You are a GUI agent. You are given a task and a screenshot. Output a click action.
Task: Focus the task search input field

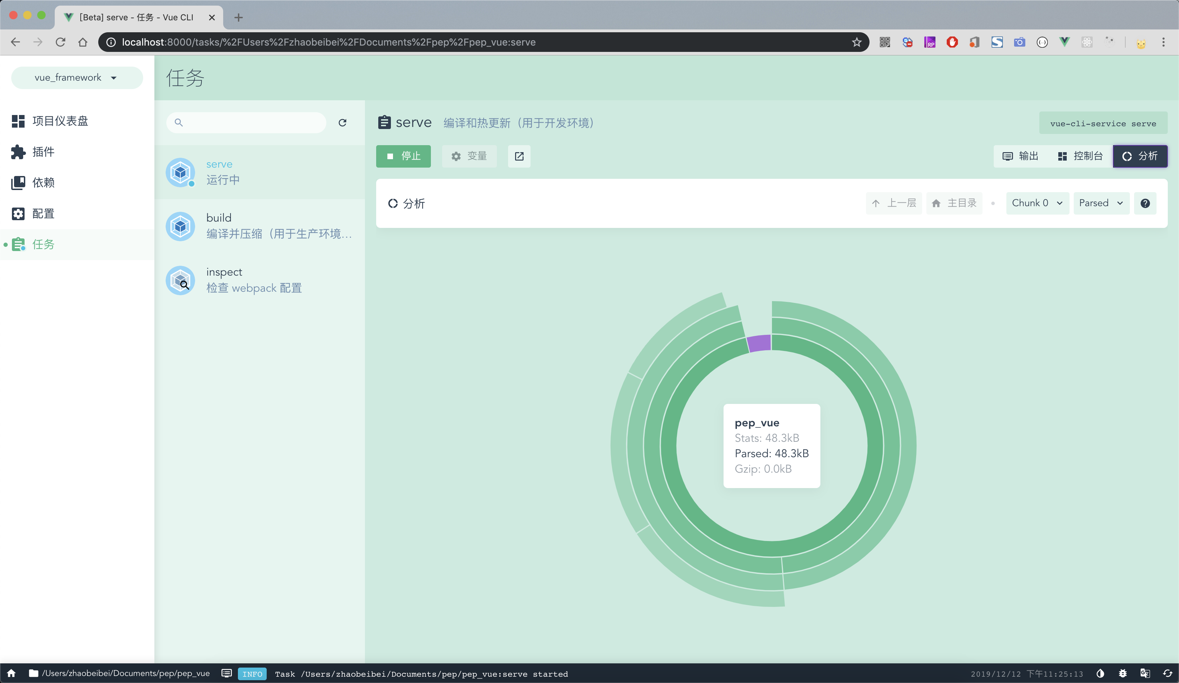(246, 122)
